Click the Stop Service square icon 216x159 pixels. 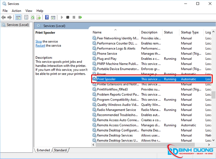click(68, 17)
